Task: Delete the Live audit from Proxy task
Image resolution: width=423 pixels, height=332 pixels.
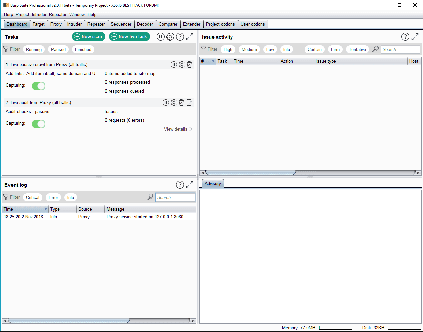Action: click(x=181, y=103)
